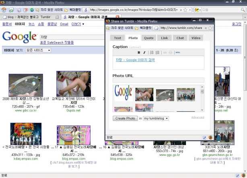Toggle bold in the caption editor
The image size is (247, 178).
pyautogui.click(x=139, y=53)
